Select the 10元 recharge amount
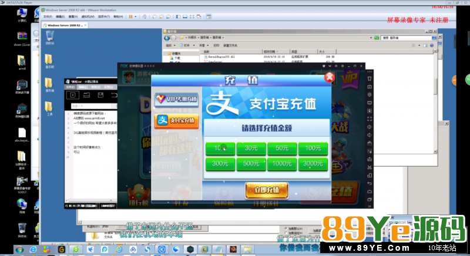The image size is (470, 256). (x=220, y=148)
